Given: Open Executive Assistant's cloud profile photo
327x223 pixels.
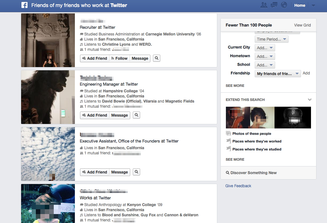Looking at the screenshot, I should coord(48,154).
